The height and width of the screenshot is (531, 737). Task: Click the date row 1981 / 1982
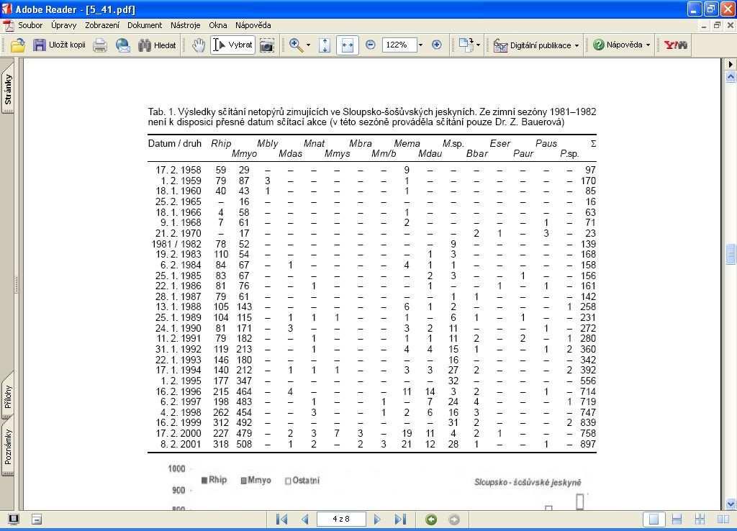coord(176,244)
